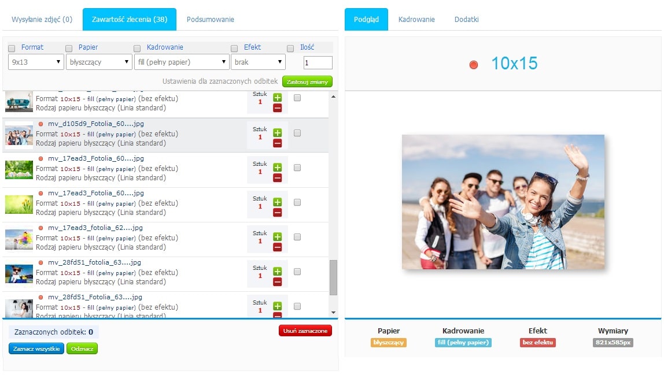The height and width of the screenshot is (375, 664).
Task: Click the Zastosuj zmiany button
Action: (x=308, y=81)
